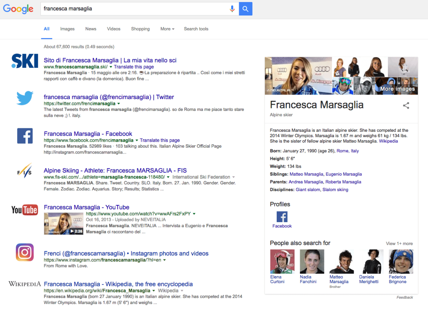Select Matteo Marsaglia brother photo

click(x=341, y=261)
